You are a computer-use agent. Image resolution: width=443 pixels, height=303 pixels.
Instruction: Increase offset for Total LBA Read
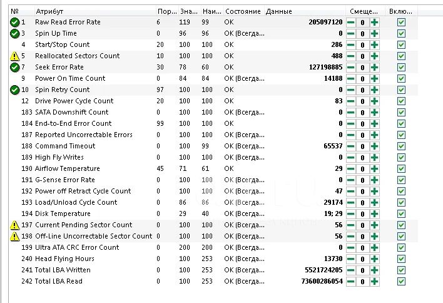(x=374, y=282)
